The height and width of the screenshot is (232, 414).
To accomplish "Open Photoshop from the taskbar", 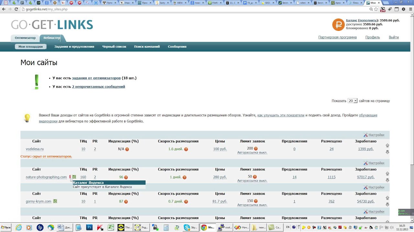I will point(90,227).
